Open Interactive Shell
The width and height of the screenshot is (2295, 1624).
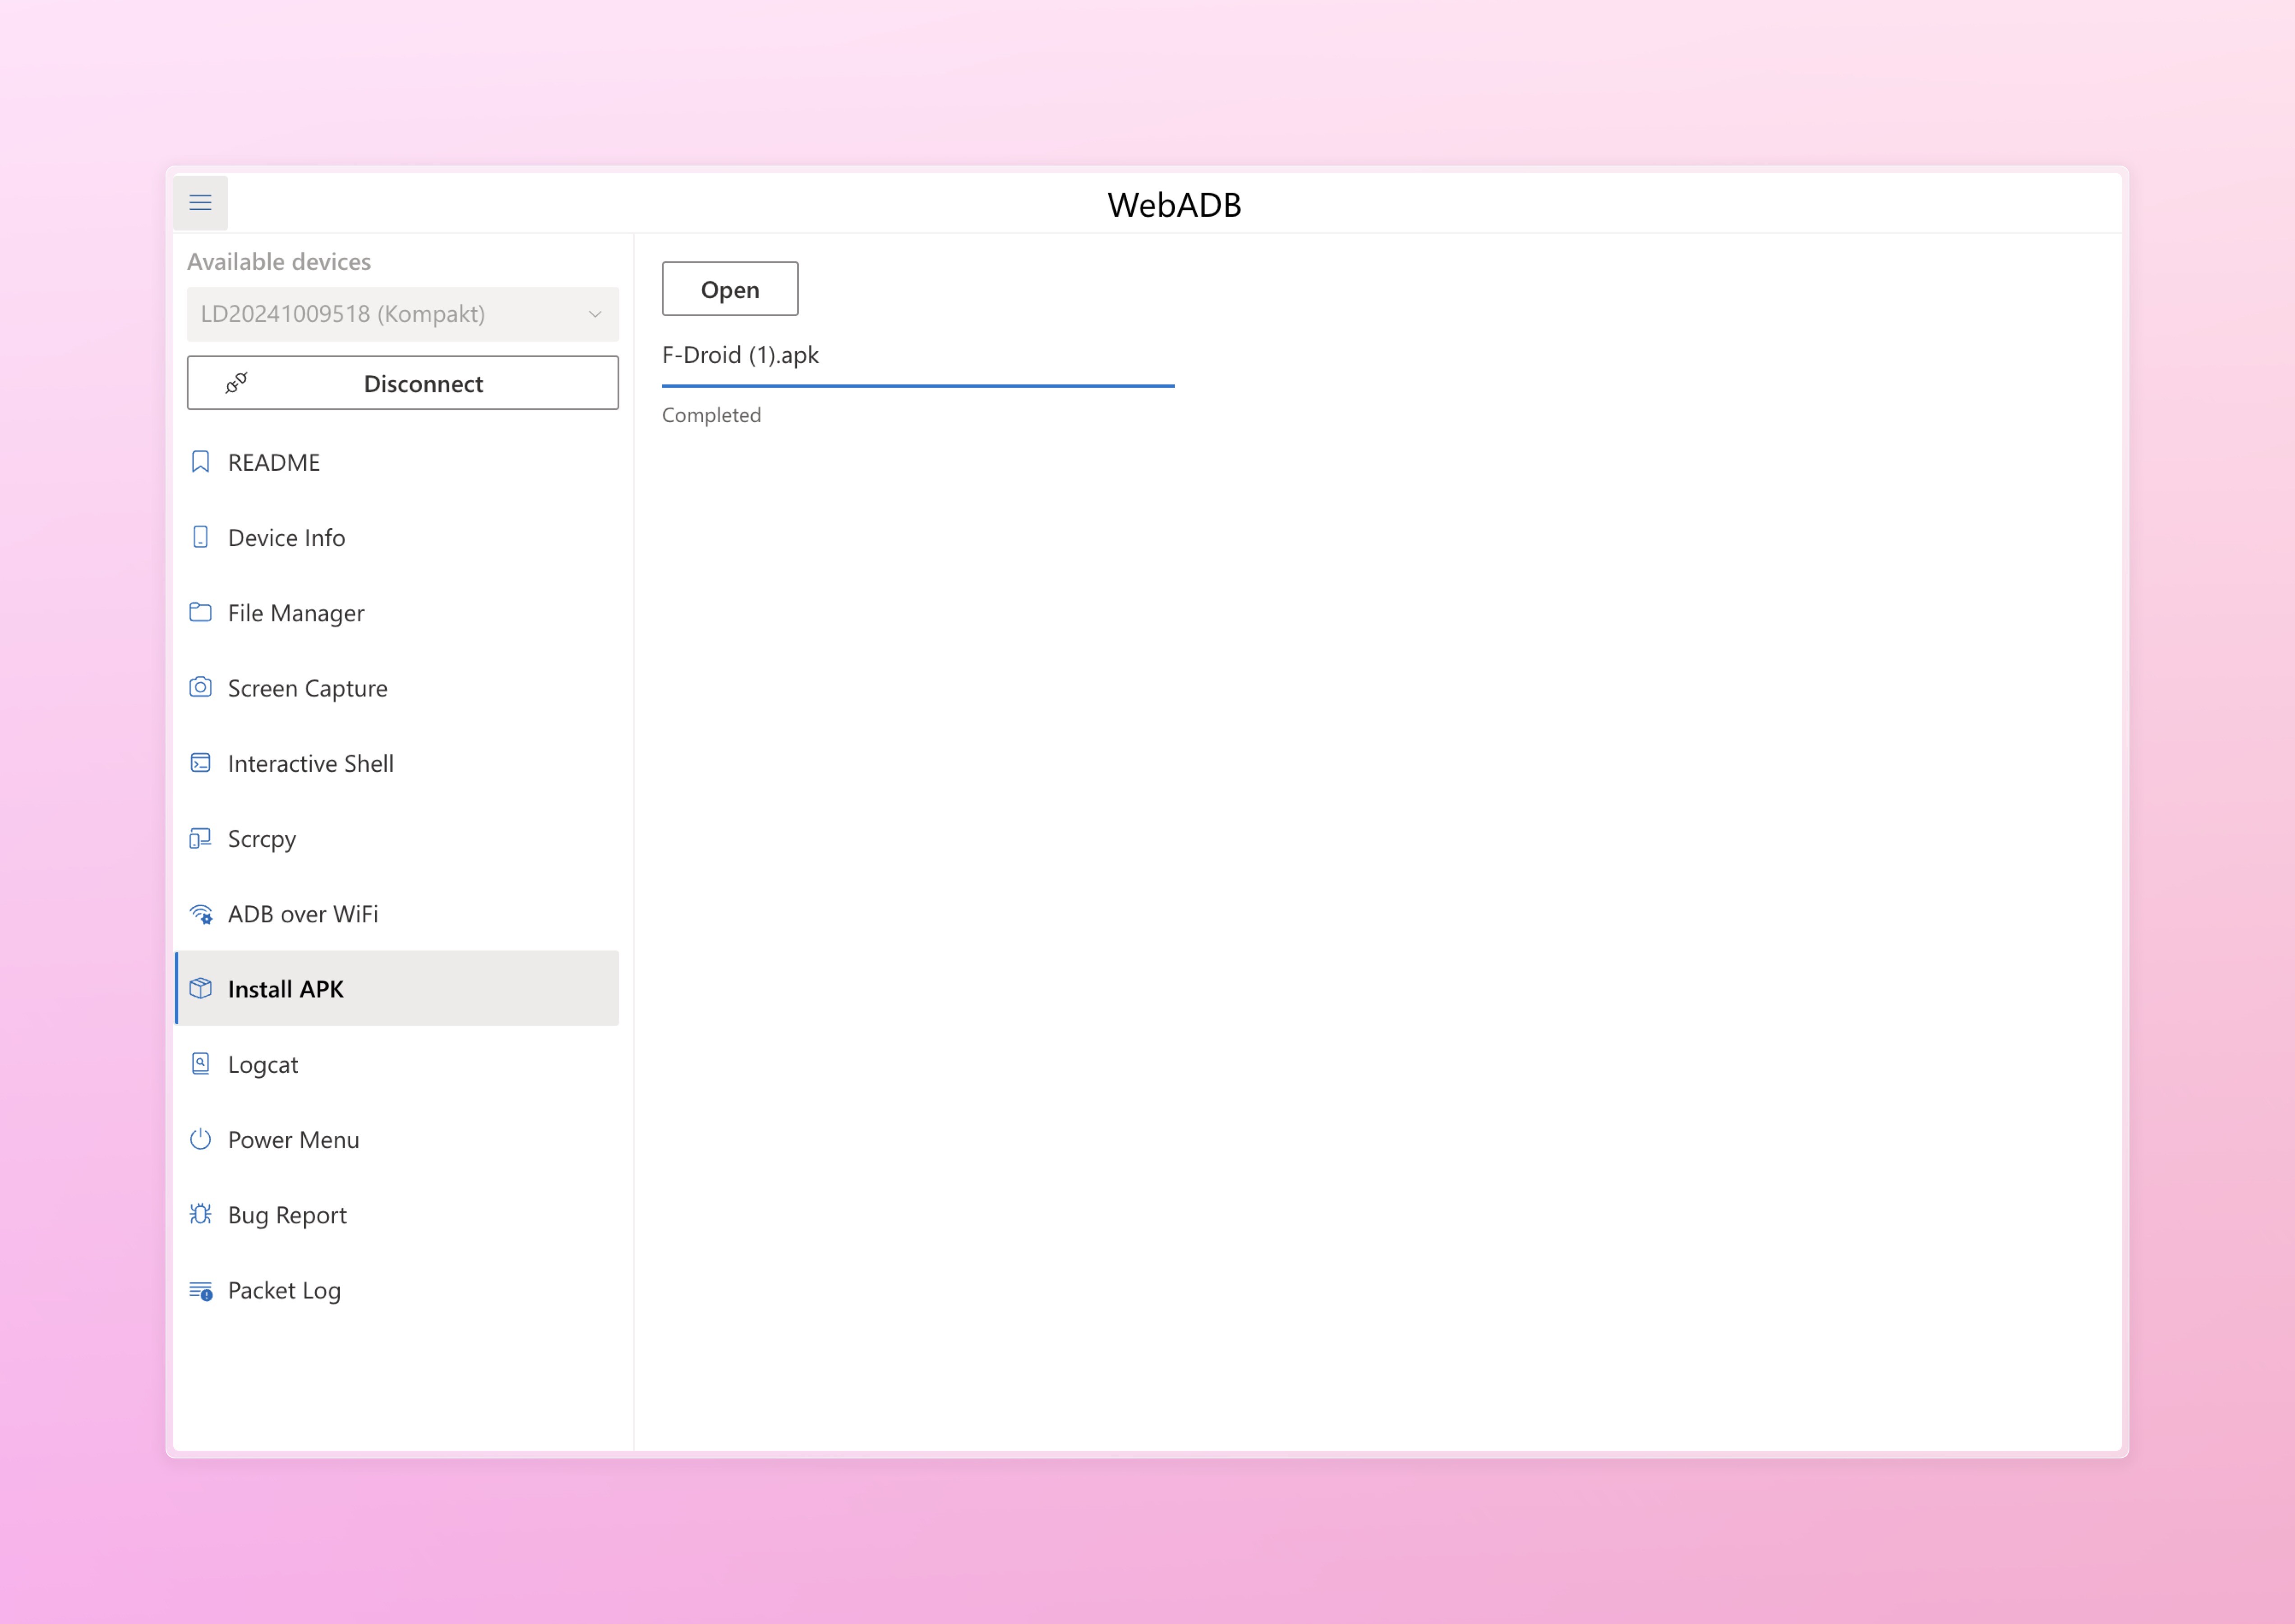[397, 763]
